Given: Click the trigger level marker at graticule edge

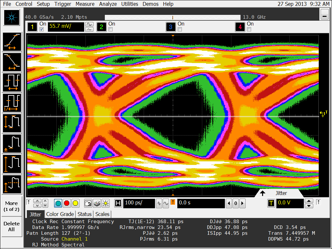Looking at the screenshot, I should click(323, 114).
